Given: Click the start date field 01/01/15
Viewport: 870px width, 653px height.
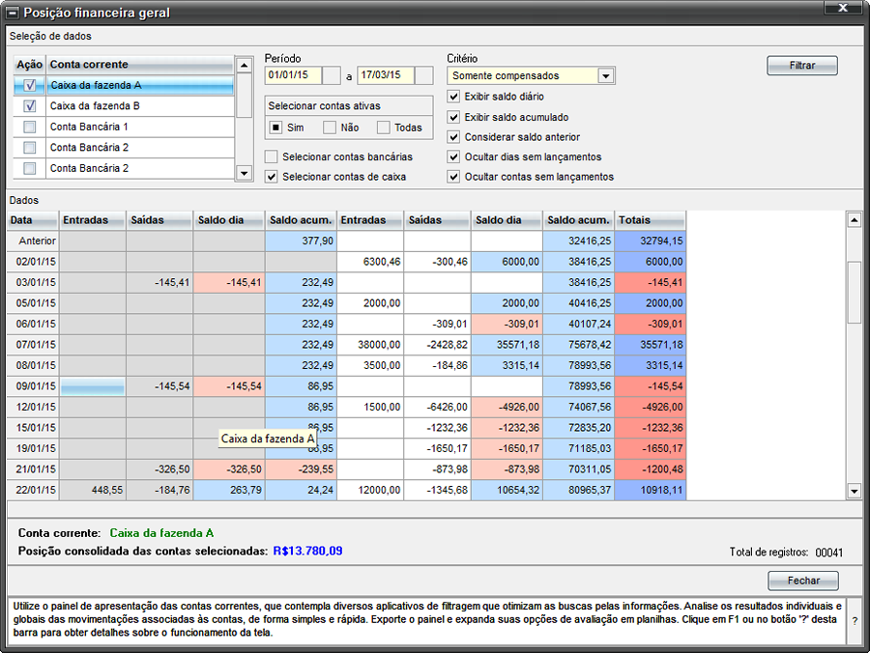Looking at the screenshot, I should click(x=294, y=75).
